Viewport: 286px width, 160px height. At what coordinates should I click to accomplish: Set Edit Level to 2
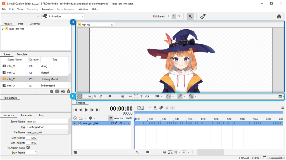(174, 16)
